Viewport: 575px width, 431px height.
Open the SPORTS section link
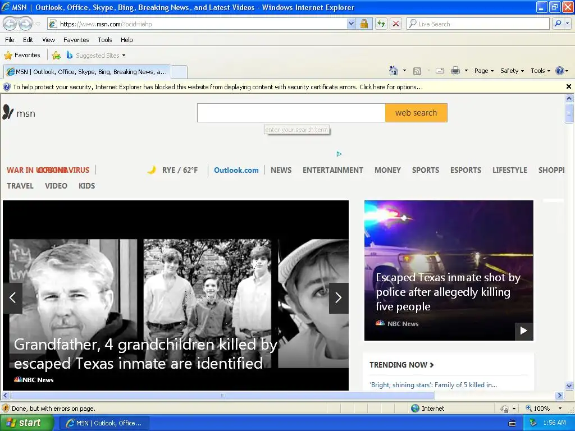[426, 170]
